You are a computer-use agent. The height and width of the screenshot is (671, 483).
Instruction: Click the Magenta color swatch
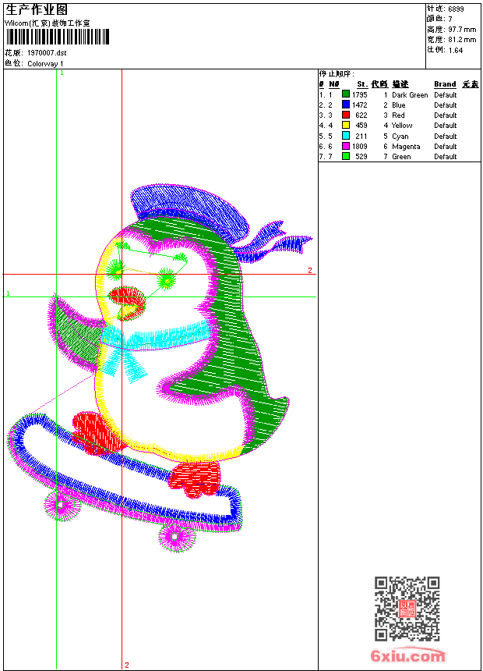coord(346,146)
